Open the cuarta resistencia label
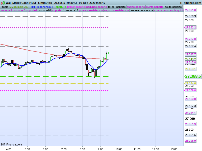Screen dimensions: 202x151 pos(165,10)
